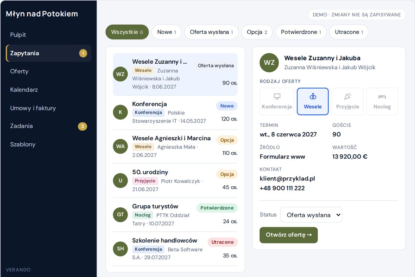Click the SH avatar of Szkolenie handlowców
The image size is (415, 277).
tap(120, 249)
